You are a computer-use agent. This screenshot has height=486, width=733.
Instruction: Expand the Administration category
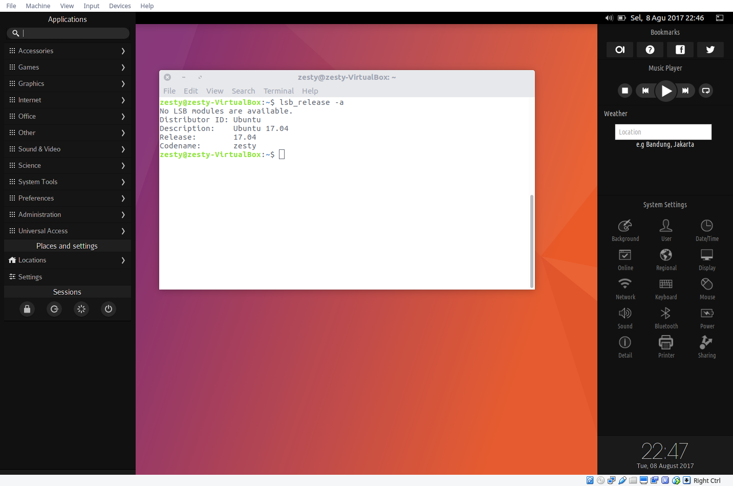click(x=68, y=214)
